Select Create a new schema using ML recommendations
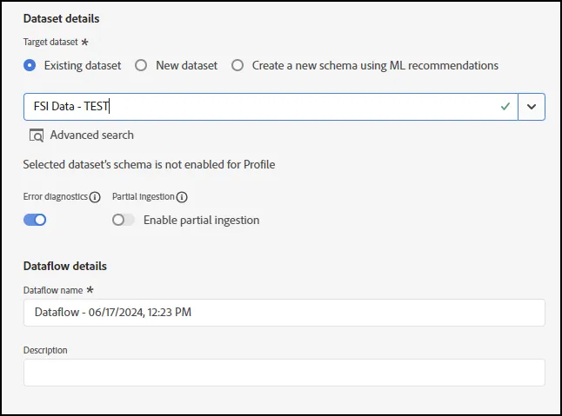Screen dimensions: 562x416 point(238,65)
